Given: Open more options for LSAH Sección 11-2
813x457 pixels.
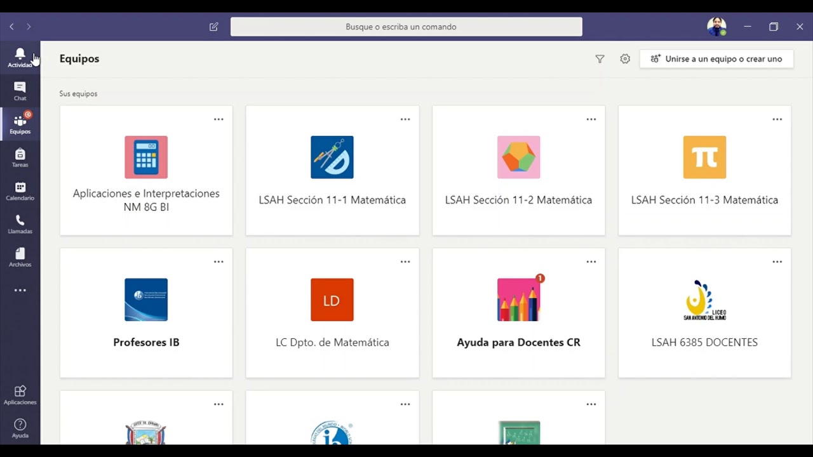Looking at the screenshot, I should [x=591, y=119].
